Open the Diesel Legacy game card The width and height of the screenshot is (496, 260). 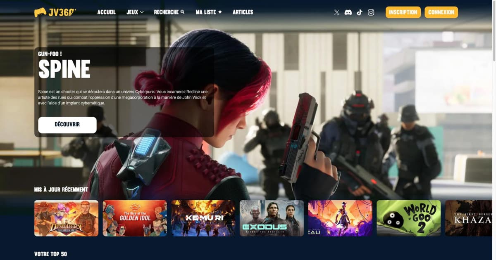point(66,218)
